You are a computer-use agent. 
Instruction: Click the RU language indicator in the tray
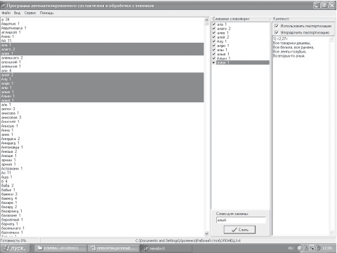[291, 248]
